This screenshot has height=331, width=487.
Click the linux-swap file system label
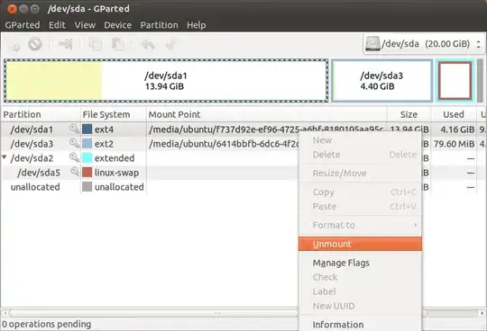pyautogui.click(x=116, y=173)
